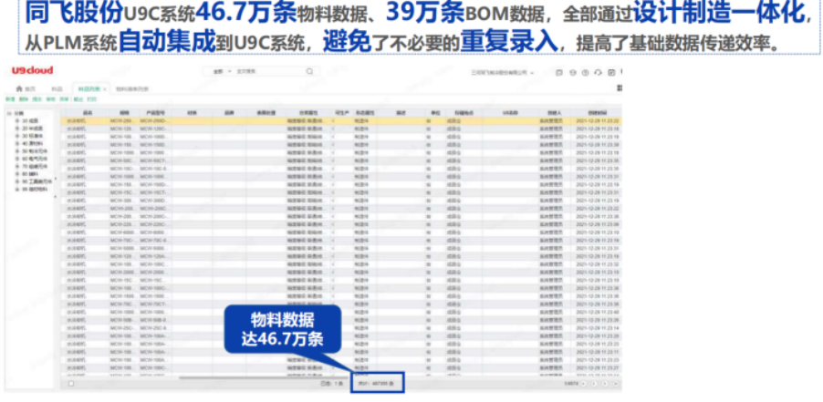This screenshot has height=402, width=823.
Task: Select the 80 tree item
Action: (29, 174)
